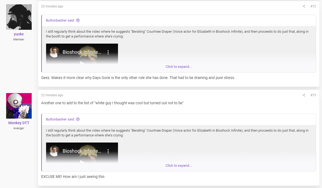Open three-dot menu on first Bioshock video
The height and width of the screenshot is (188, 322).
click(x=108, y=52)
